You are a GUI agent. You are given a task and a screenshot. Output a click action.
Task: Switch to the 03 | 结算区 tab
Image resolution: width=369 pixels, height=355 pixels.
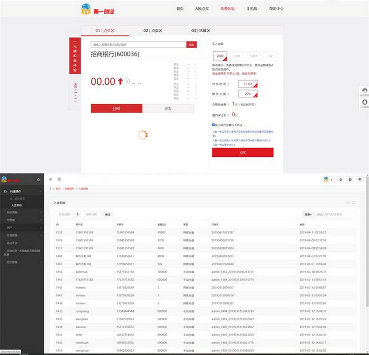point(201,30)
